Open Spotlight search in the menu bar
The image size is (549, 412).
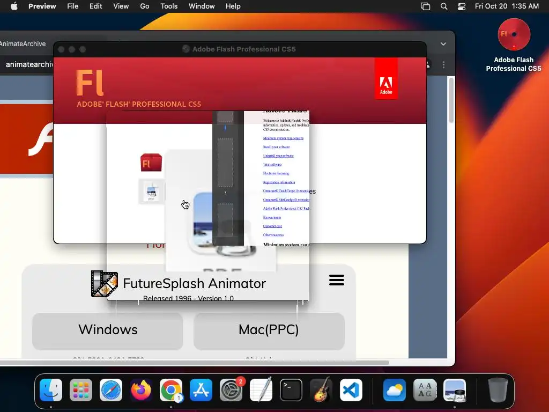(444, 6)
